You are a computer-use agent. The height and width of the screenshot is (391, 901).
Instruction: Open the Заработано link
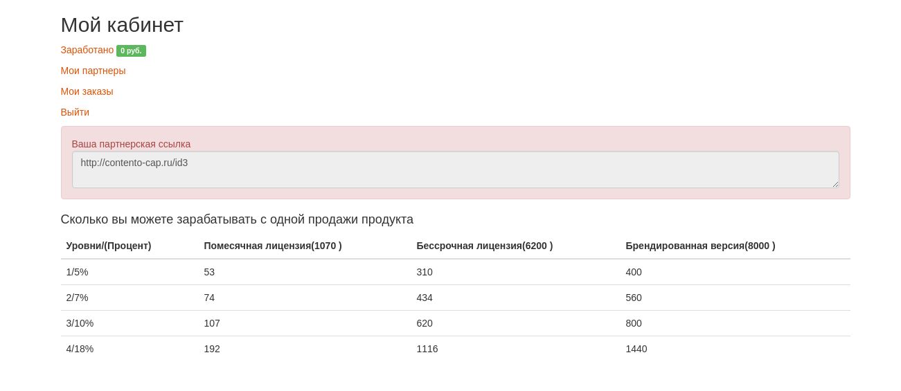[x=87, y=51]
